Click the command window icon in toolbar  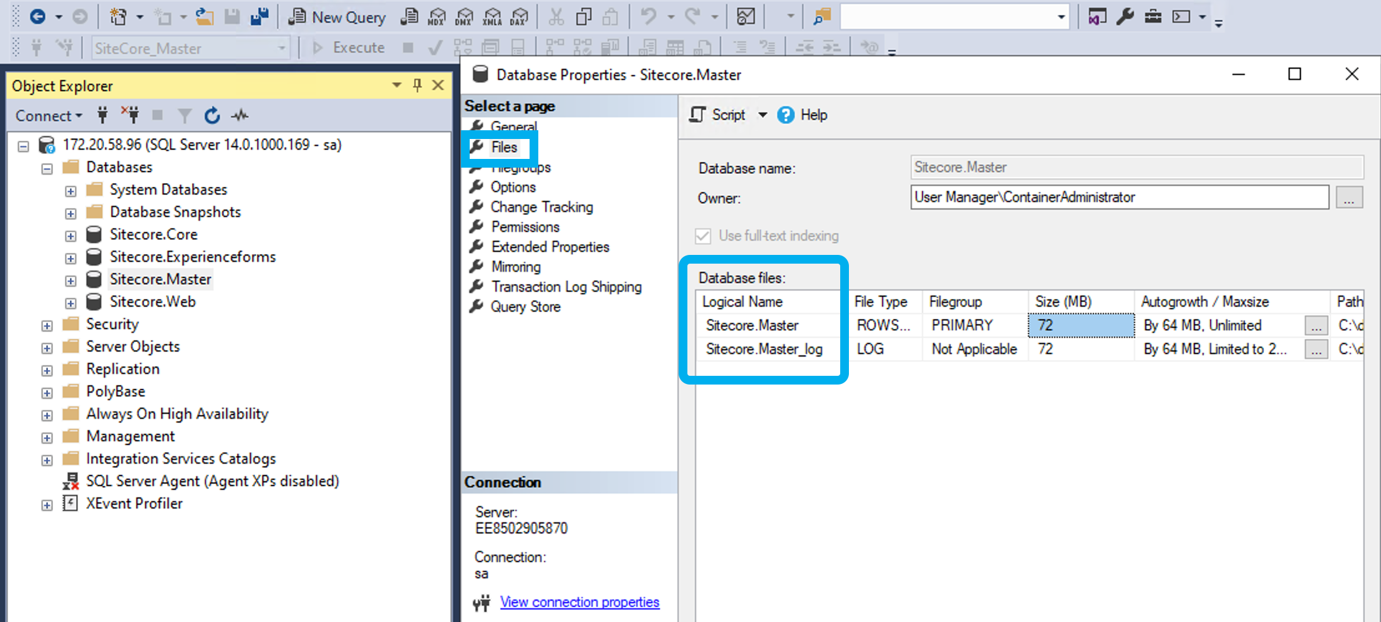1181,17
